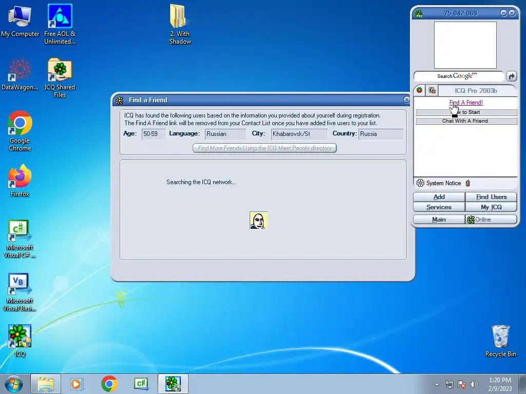The image size is (526, 394).
Task: Click the How to Start bar
Action: [466, 112]
